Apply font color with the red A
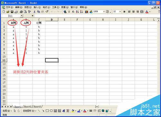This screenshot has height=117, width=161. pyautogui.click(x=147, y=12)
